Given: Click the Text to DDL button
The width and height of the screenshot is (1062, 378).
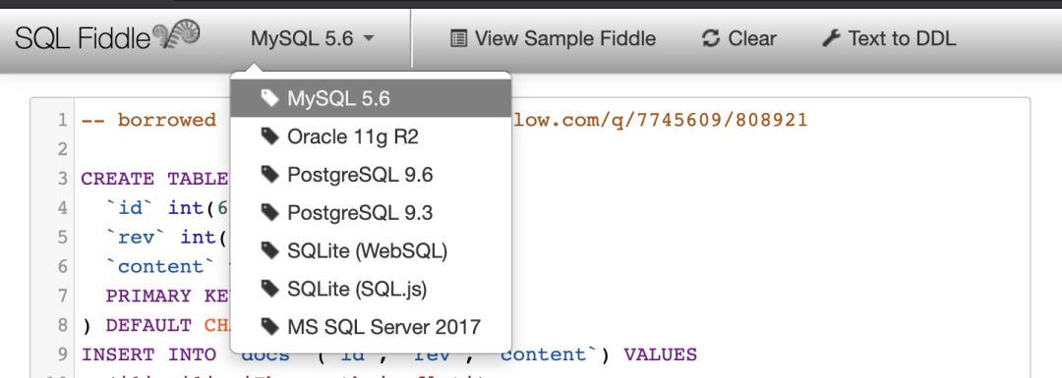Looking at the screenshot, I should (x=889, y=38).
